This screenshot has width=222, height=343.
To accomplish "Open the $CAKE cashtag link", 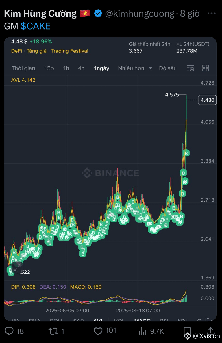I will [x=35, y=26].
